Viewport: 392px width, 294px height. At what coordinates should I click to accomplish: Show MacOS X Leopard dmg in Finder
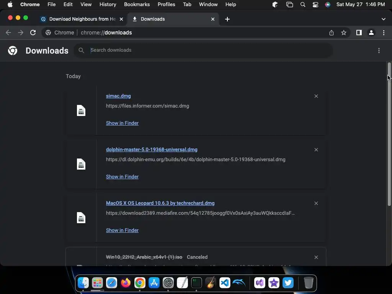122,230
